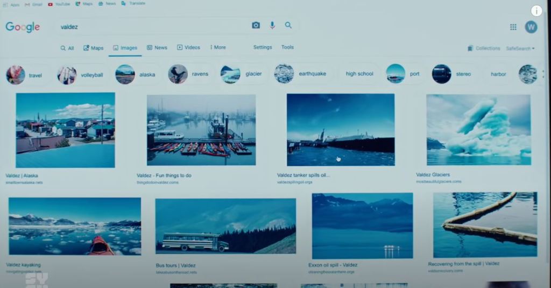Select the Videos search tab
Viewport: 551px width, 288px height.
188,47
